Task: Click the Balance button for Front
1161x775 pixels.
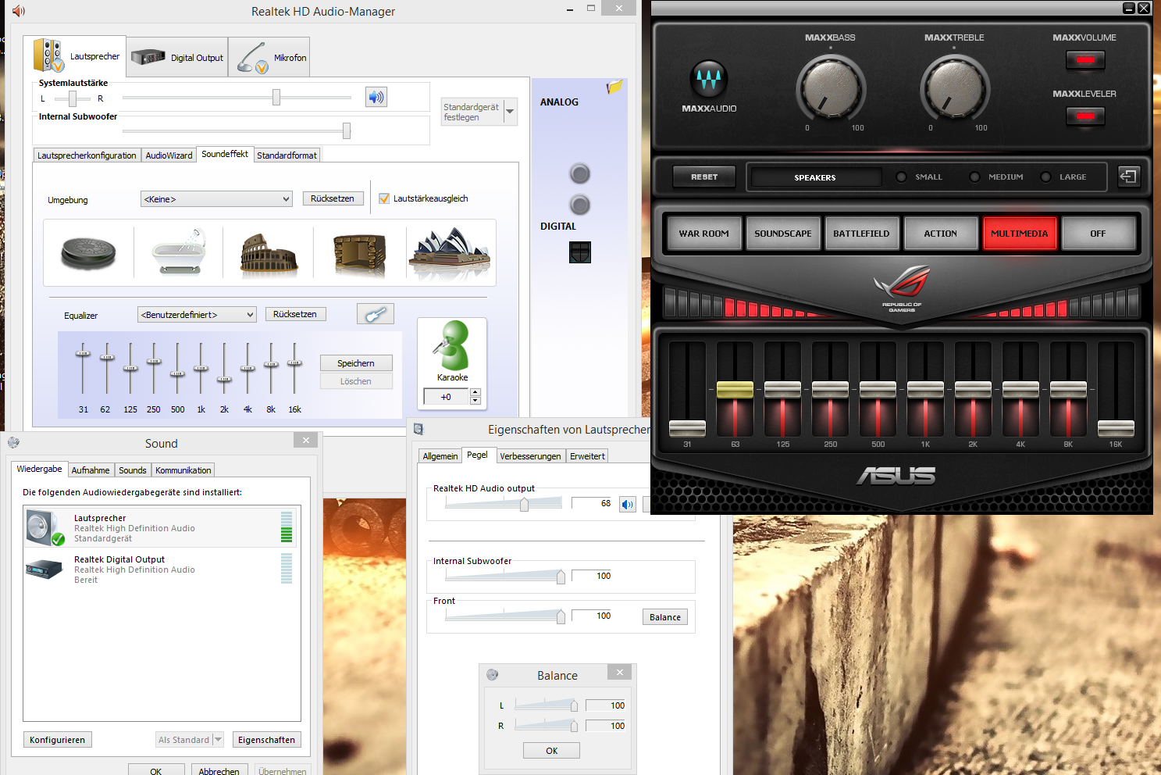Action: (x=665, y=617)
